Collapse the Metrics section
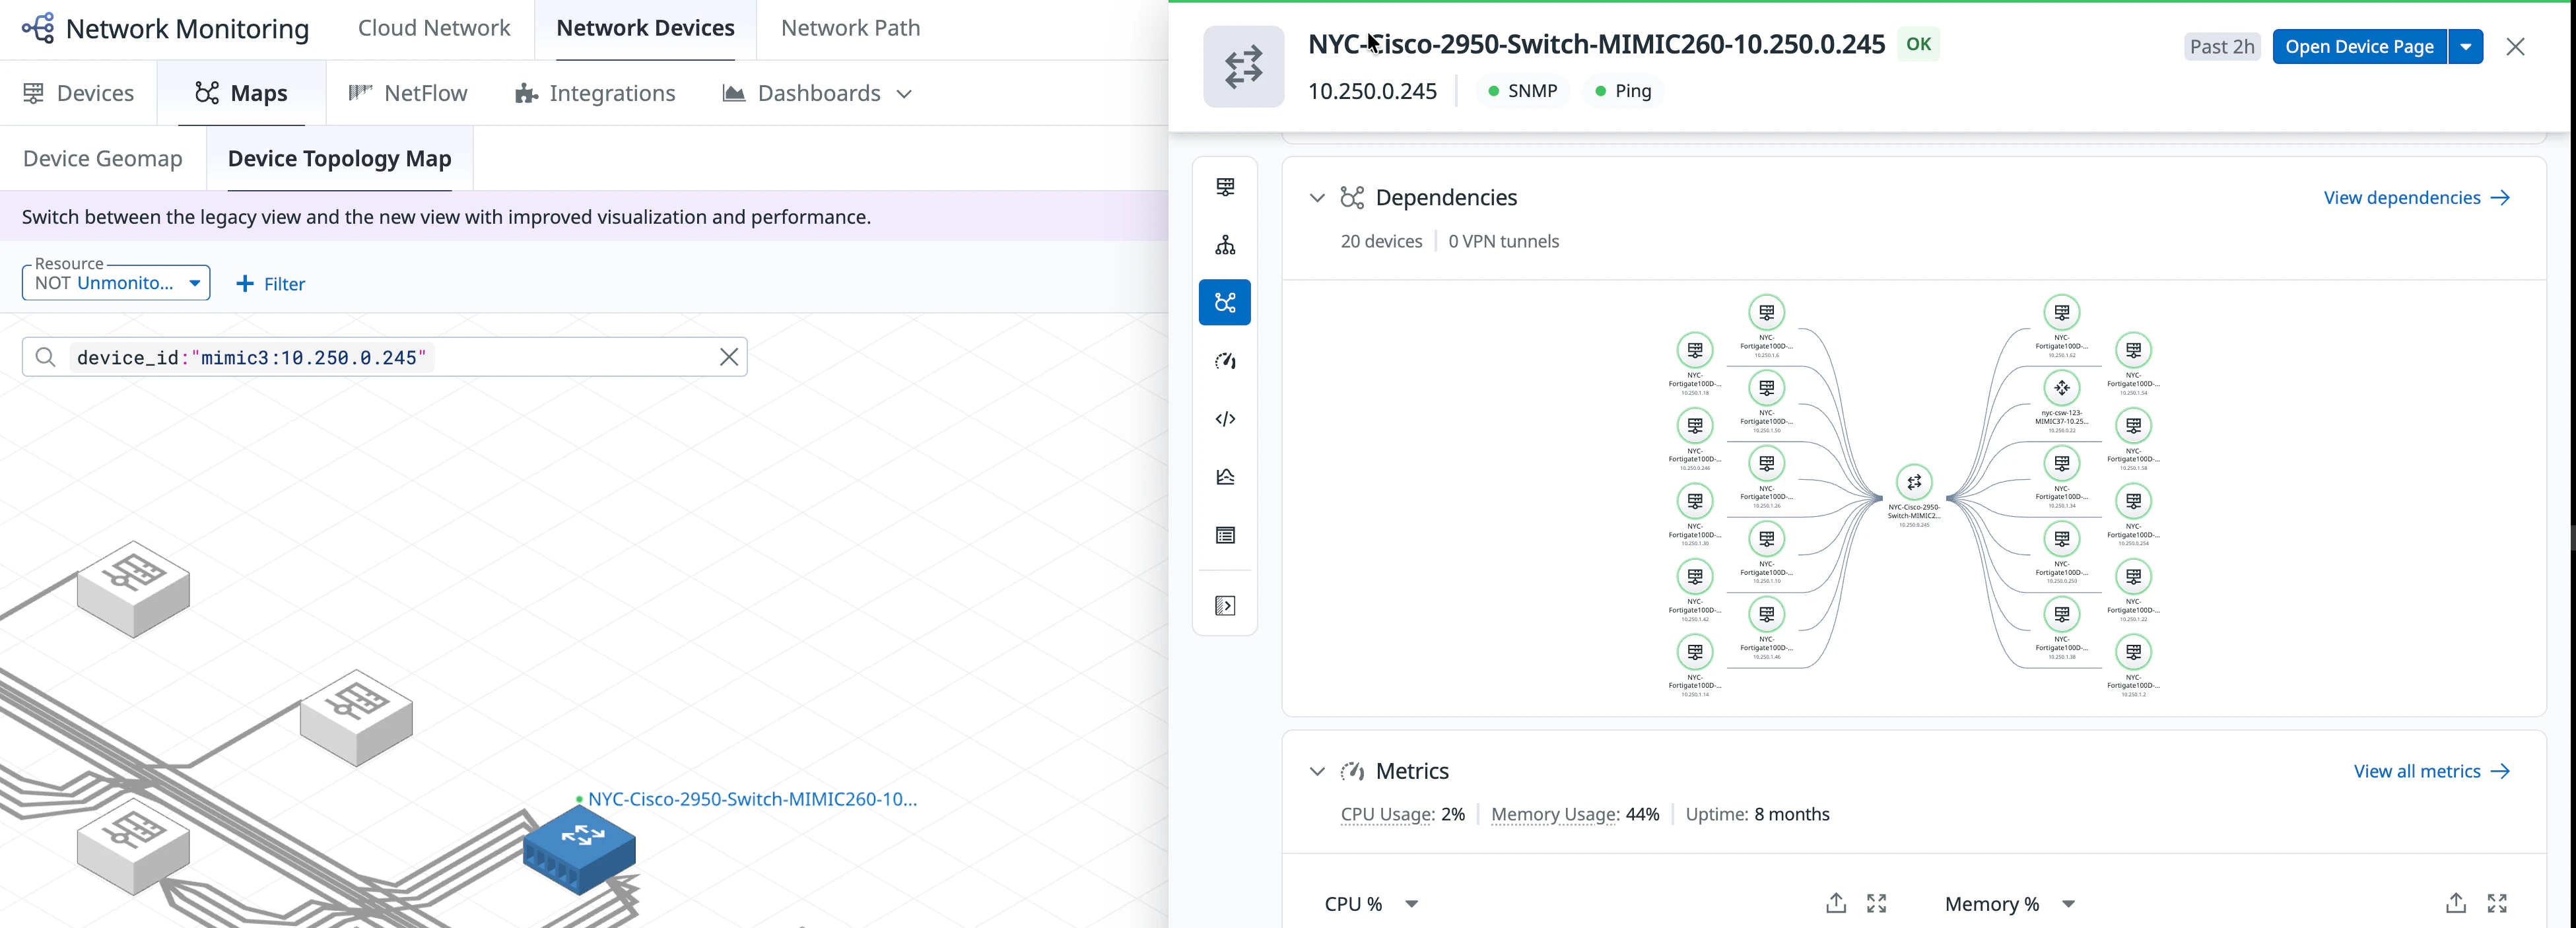 pos(1317,771)
